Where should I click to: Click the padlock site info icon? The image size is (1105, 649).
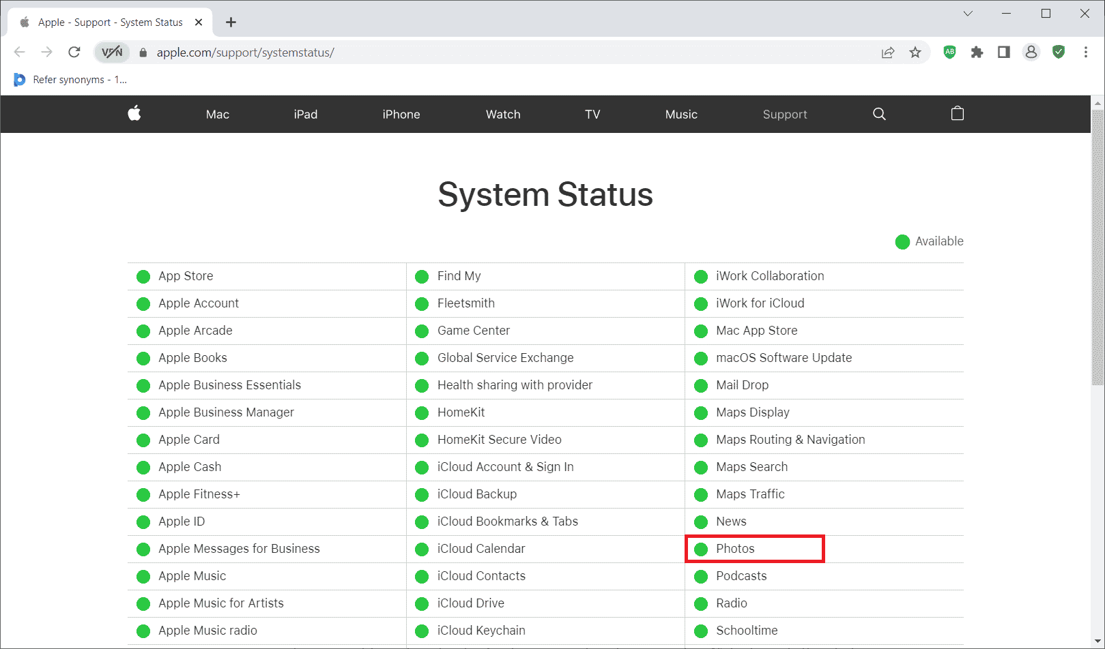pos(143,52)
